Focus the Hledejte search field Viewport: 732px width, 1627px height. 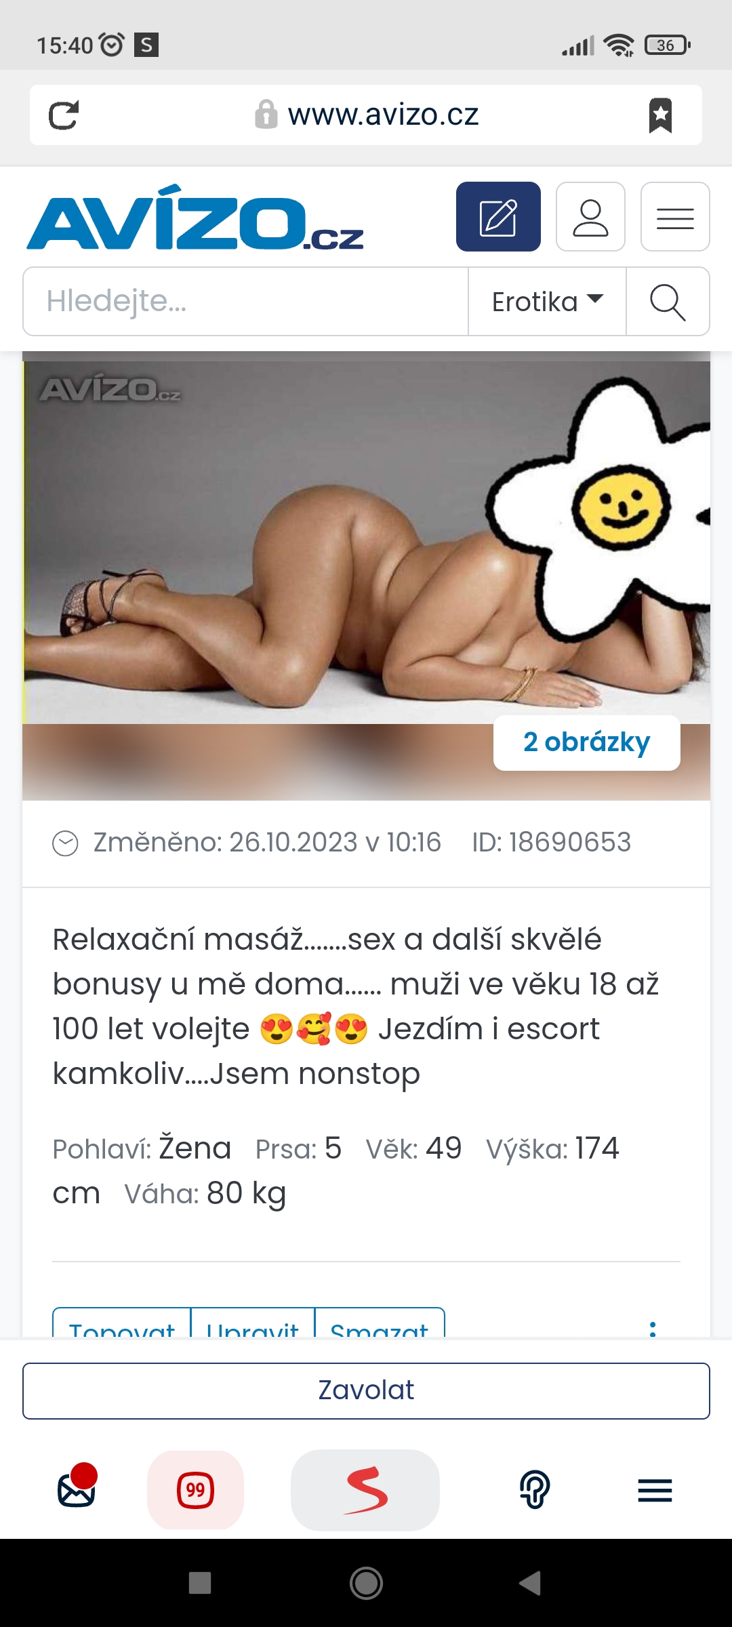tap(245, 301)
